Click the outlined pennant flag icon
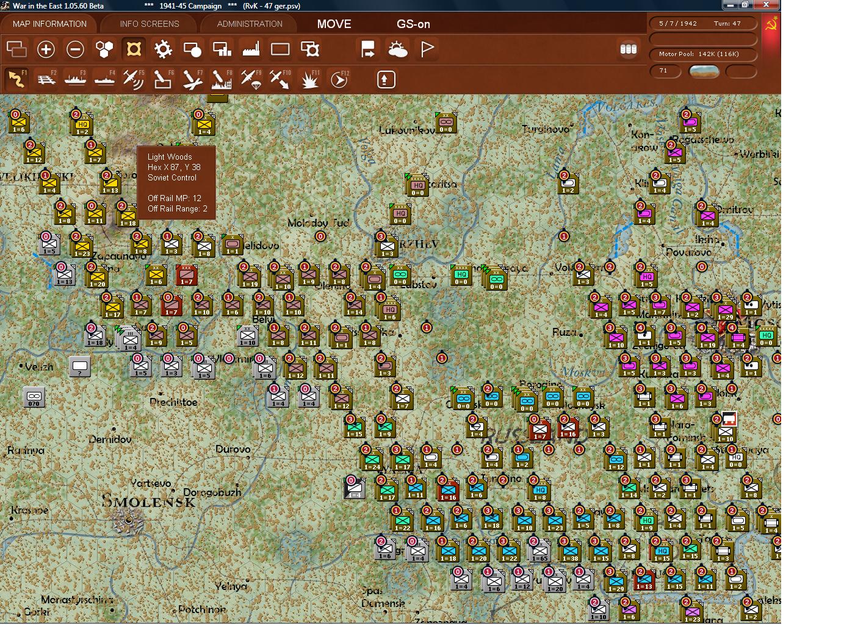The width and height of the screenshot is (844, 632). pyautogui.click(x=427, y=49)
